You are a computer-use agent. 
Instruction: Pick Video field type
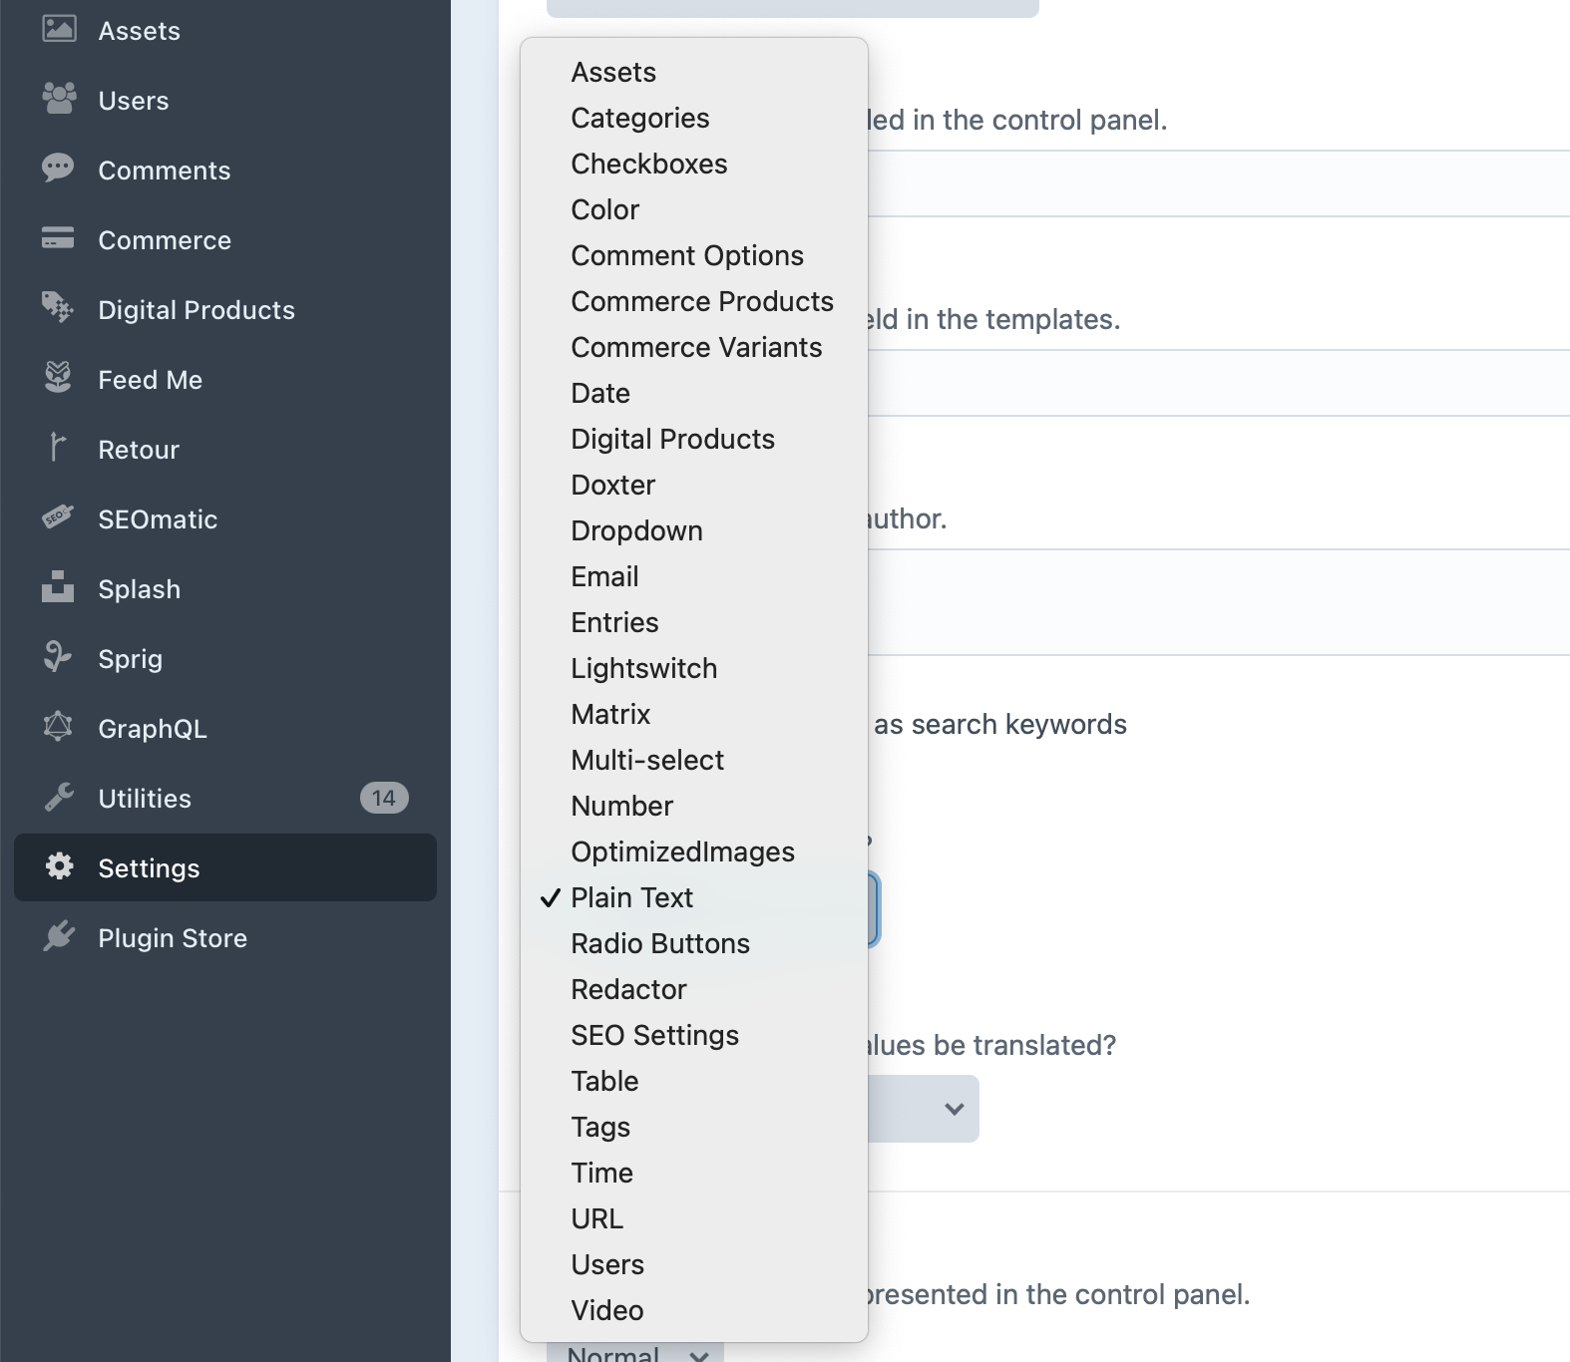click(x=694, y=1310)
